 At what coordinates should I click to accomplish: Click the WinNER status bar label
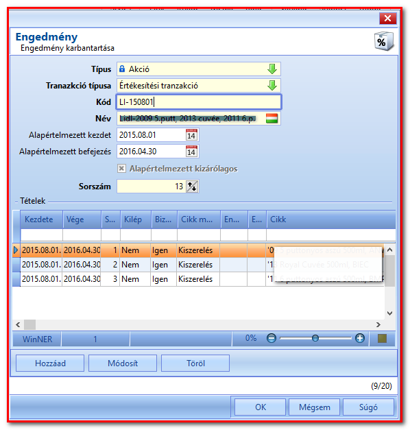[37, 339]
